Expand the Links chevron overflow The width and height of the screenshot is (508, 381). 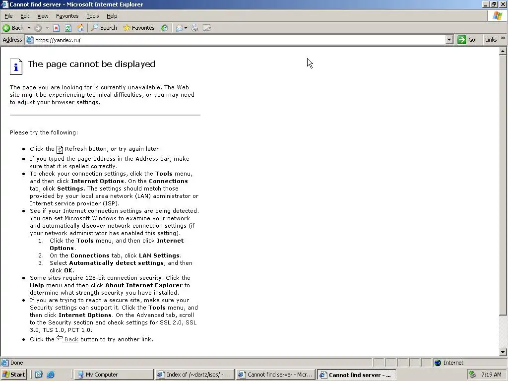[503, 38]
